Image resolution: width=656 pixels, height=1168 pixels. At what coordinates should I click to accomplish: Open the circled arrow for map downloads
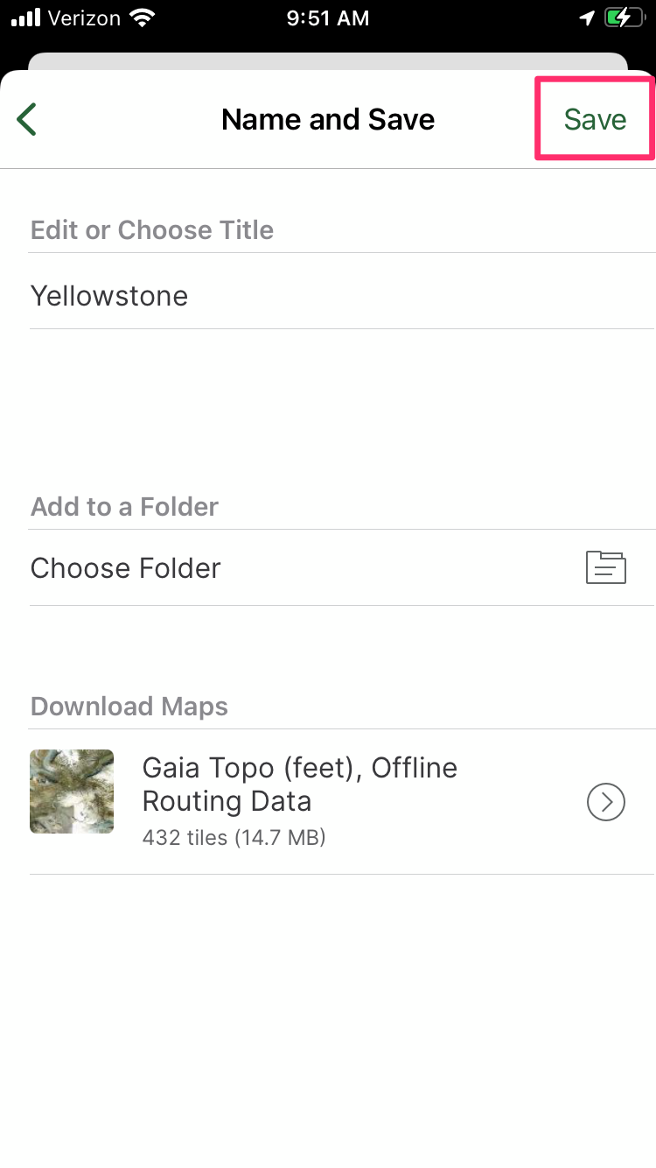(x=605, y=802)
